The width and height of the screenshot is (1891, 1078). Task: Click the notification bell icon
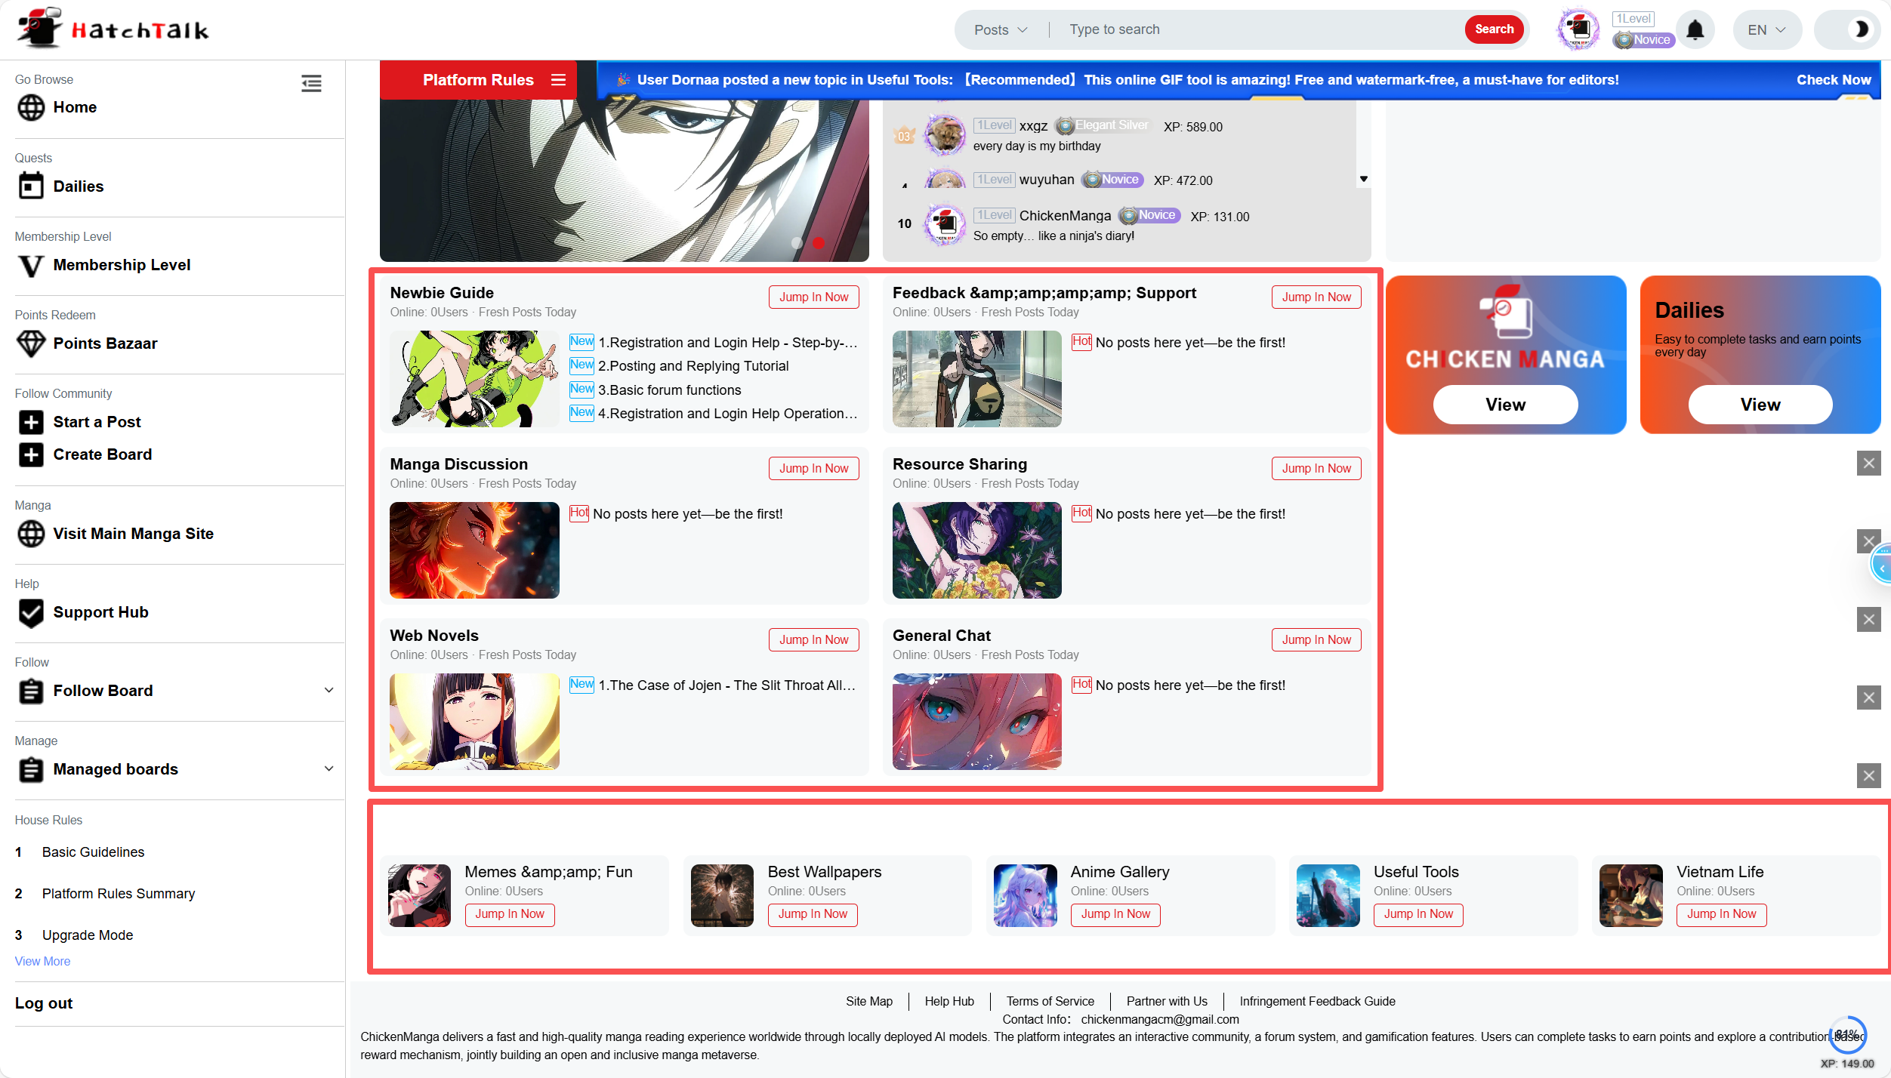coord(1695,30)
